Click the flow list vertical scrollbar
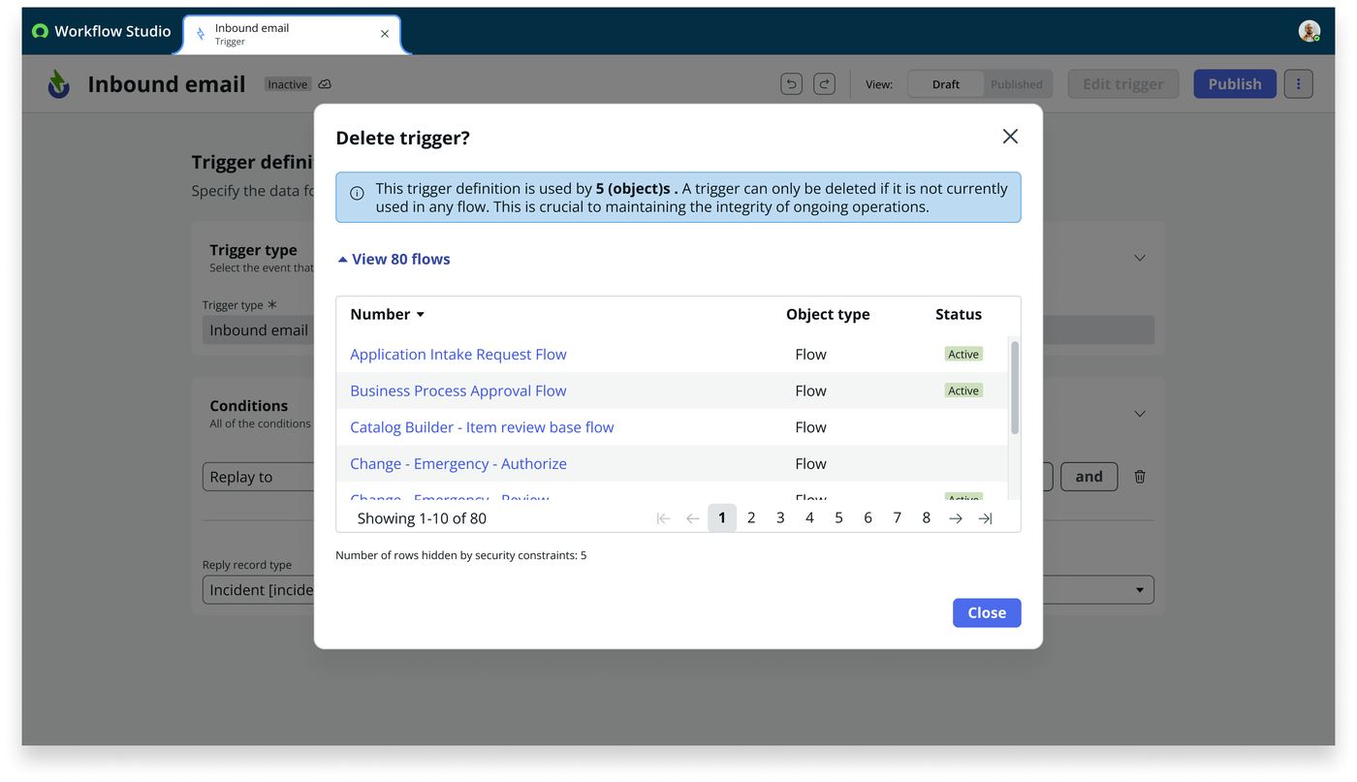The height and width of the screenshot is (782, 1357). pyautogui.click(x=1015, y=388)
